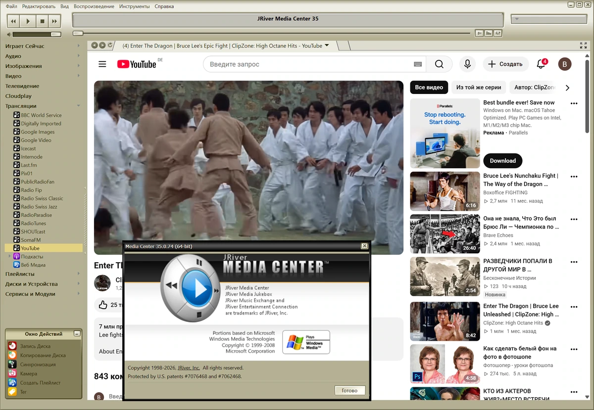This screenshot has height=410, width=594.
Task: Click the Тег tag icon
Action: pyautogui.click(x=12, y=392)
